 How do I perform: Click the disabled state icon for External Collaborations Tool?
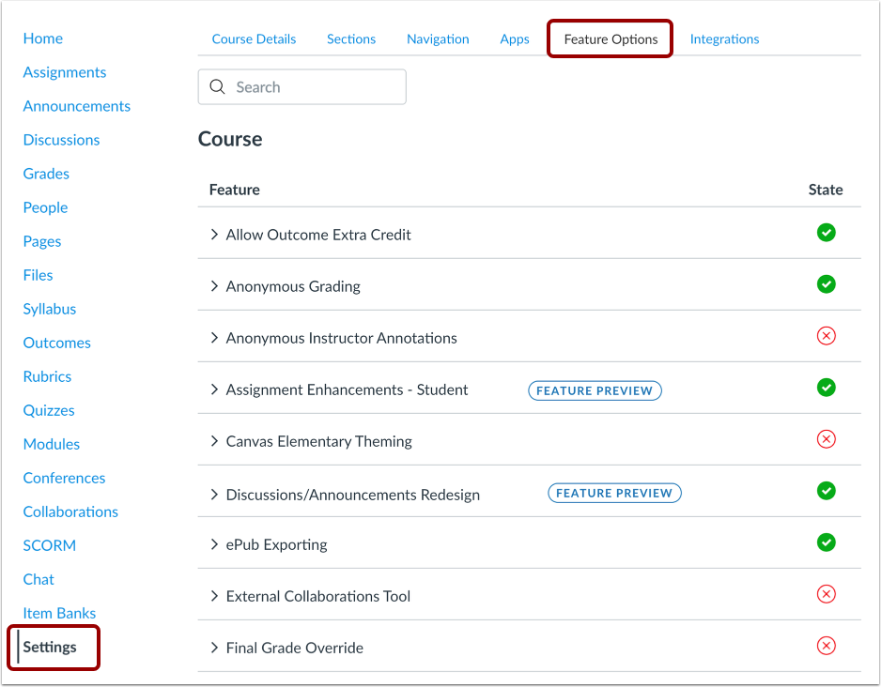tap(827, 594)
